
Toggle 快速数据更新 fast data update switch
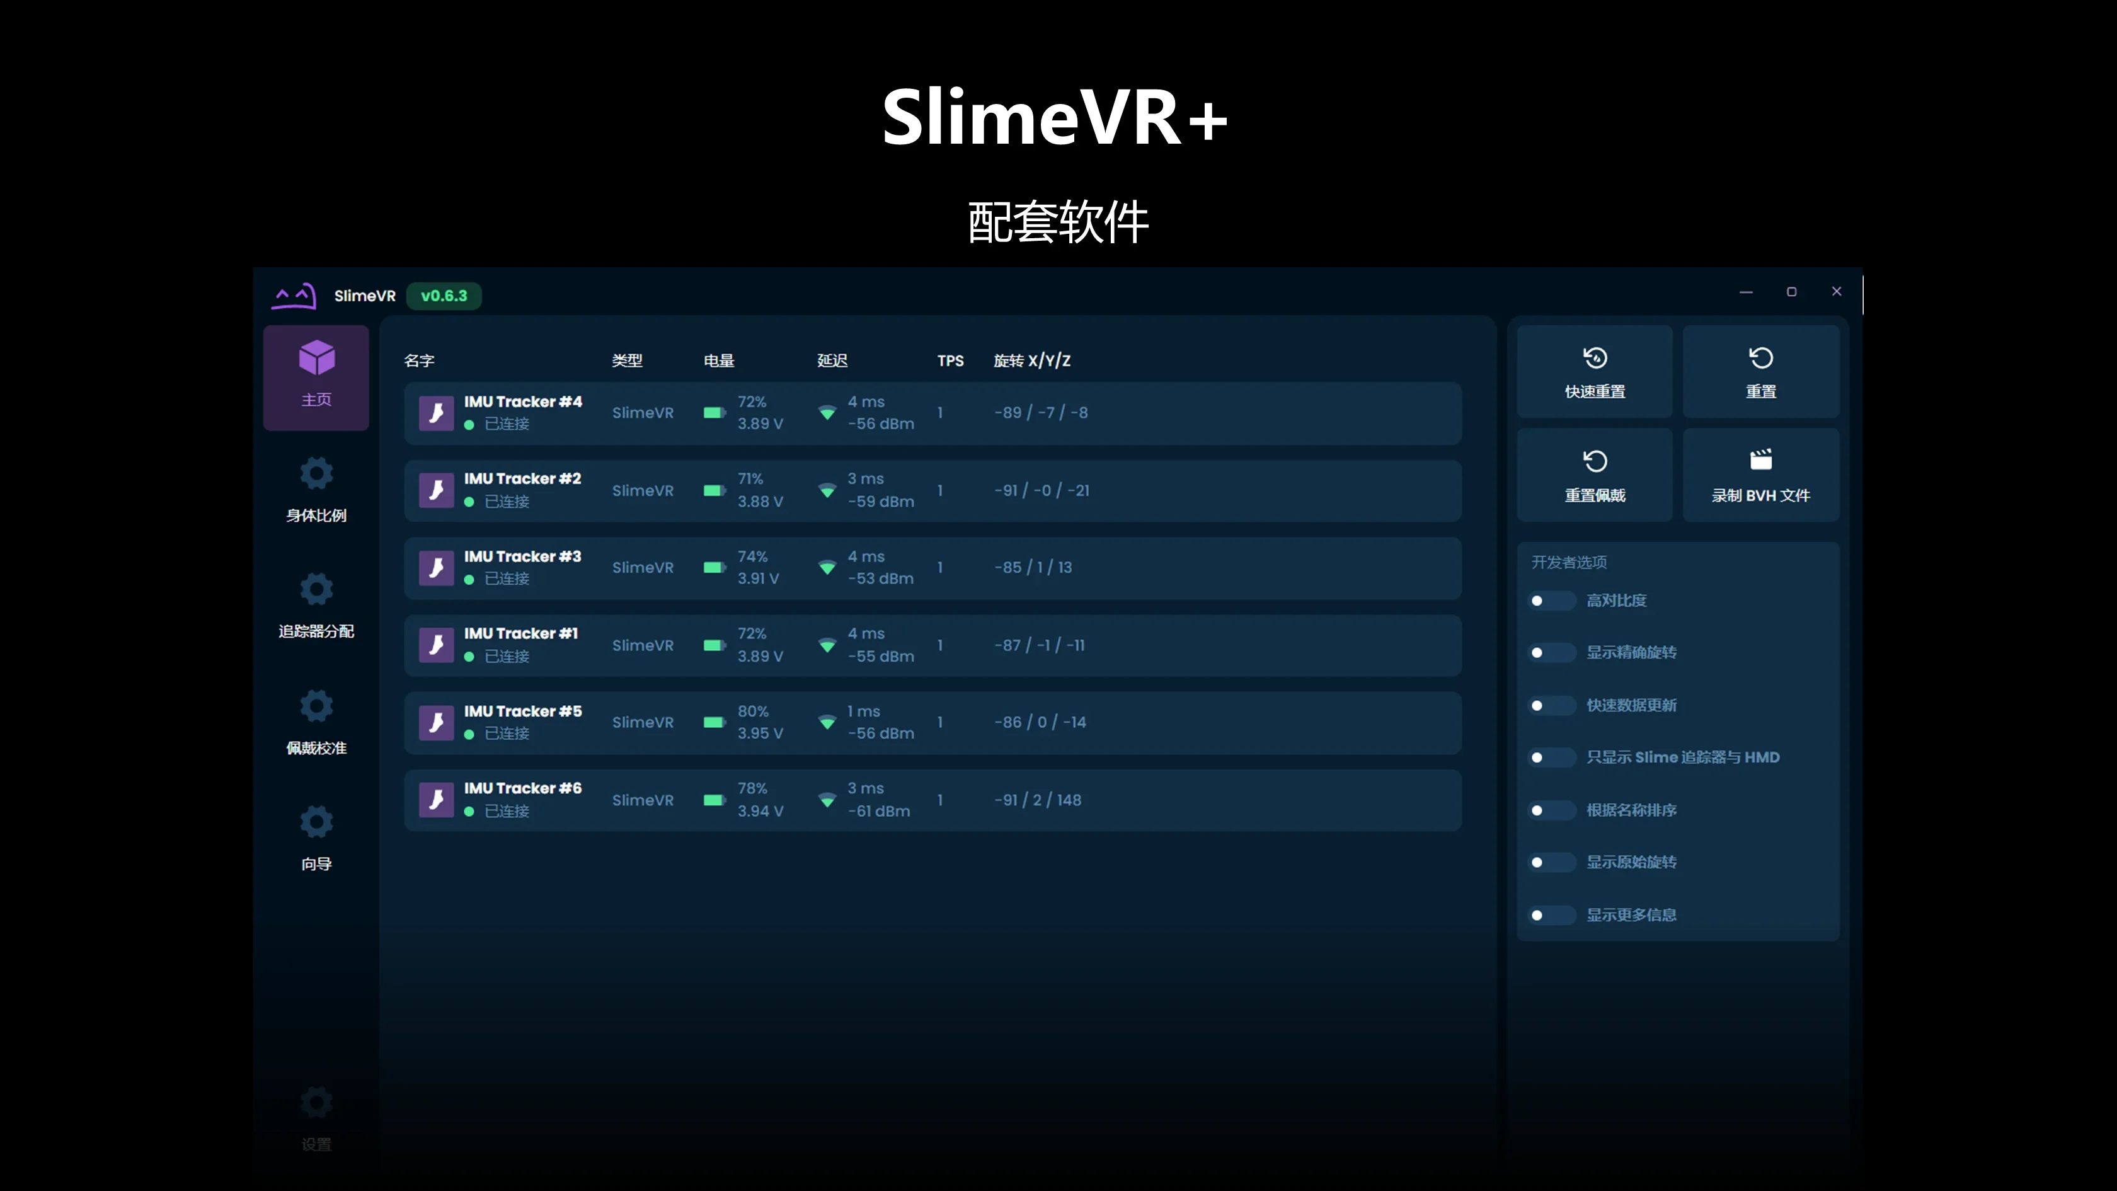point(1552,705)
